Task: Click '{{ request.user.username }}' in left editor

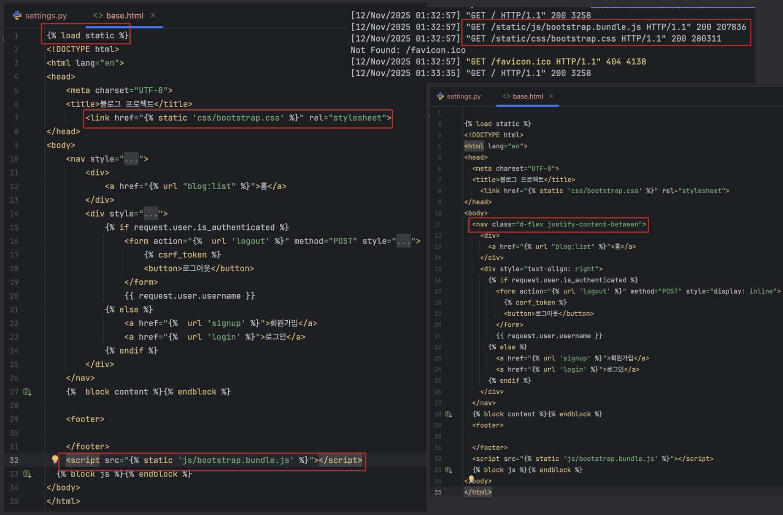Action: coord(189,296)
